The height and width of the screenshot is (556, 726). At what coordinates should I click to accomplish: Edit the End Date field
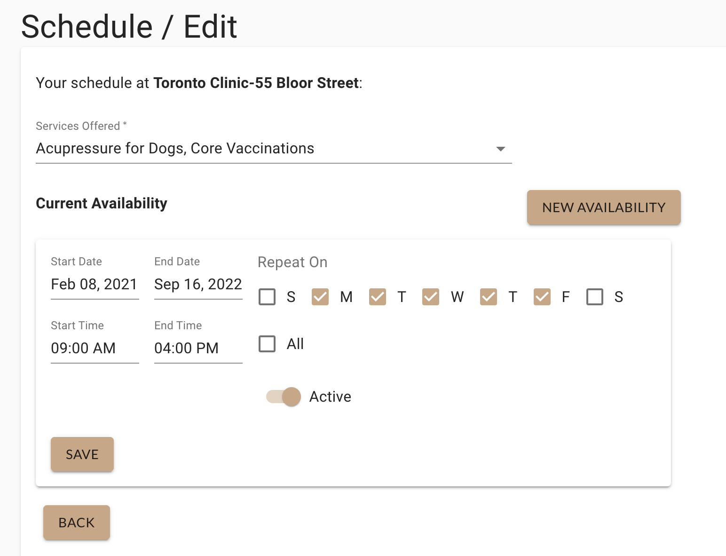(x=198, y=285)
